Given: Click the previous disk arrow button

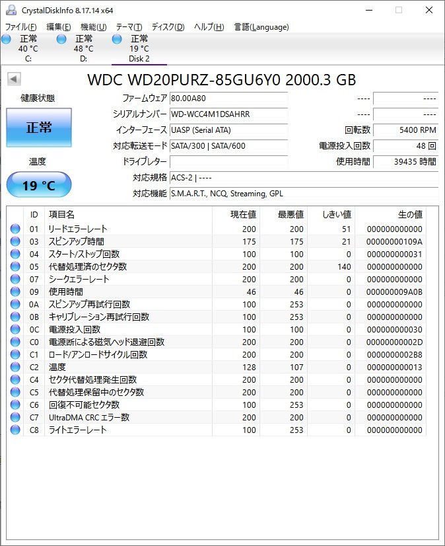Looking at the screenshot, I should (x=14, y=79).
